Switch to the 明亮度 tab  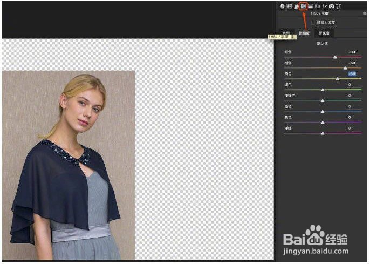(324, 33)
